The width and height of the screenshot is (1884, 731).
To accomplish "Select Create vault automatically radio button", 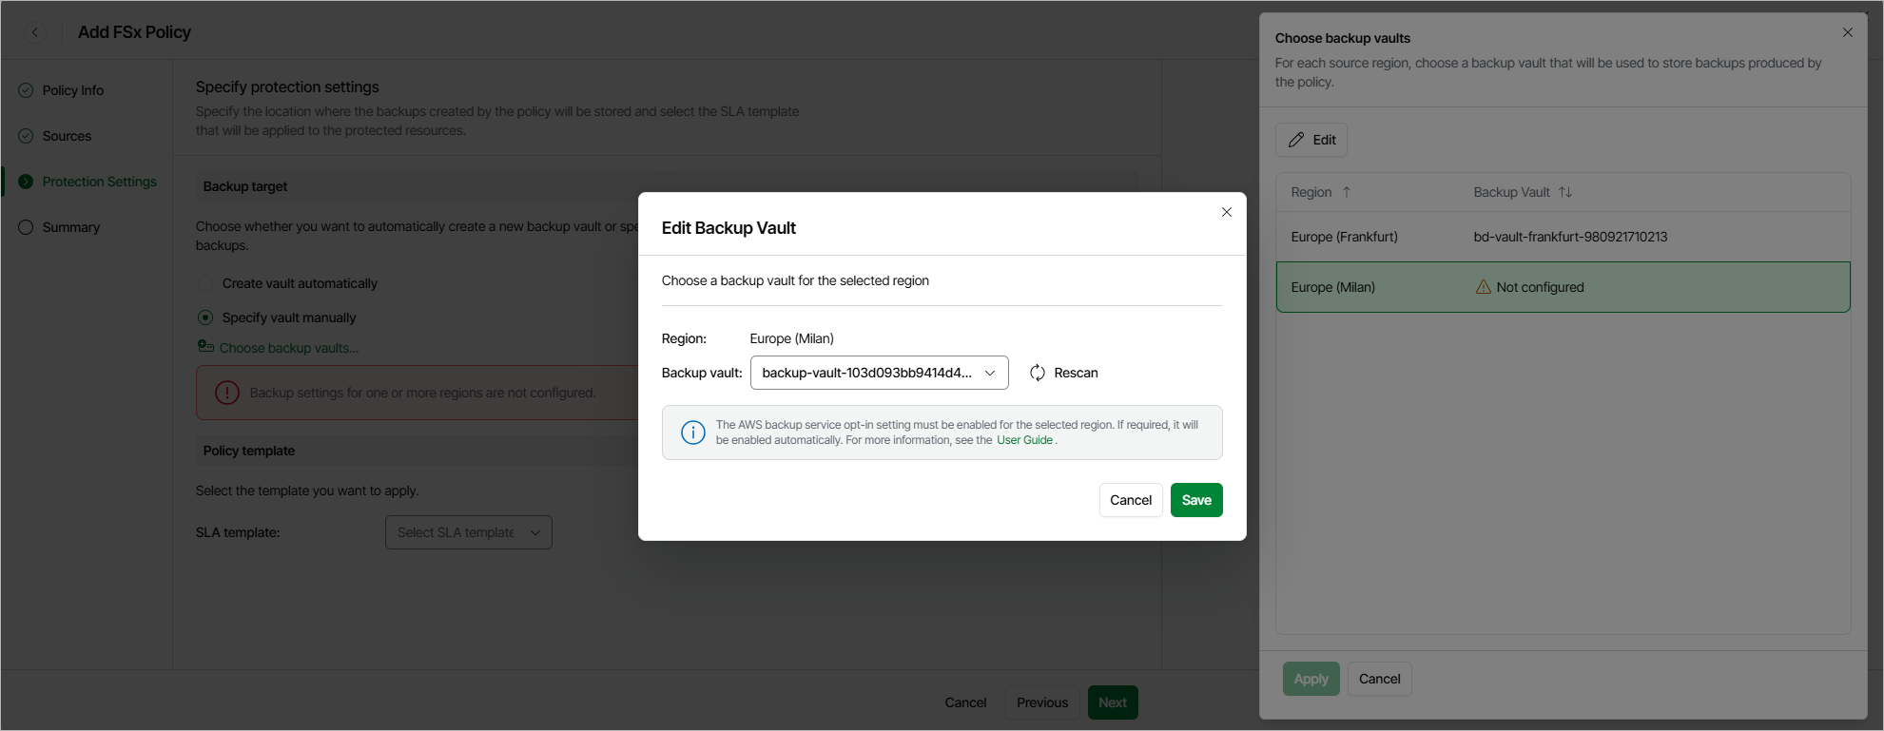I will point(205,283).
